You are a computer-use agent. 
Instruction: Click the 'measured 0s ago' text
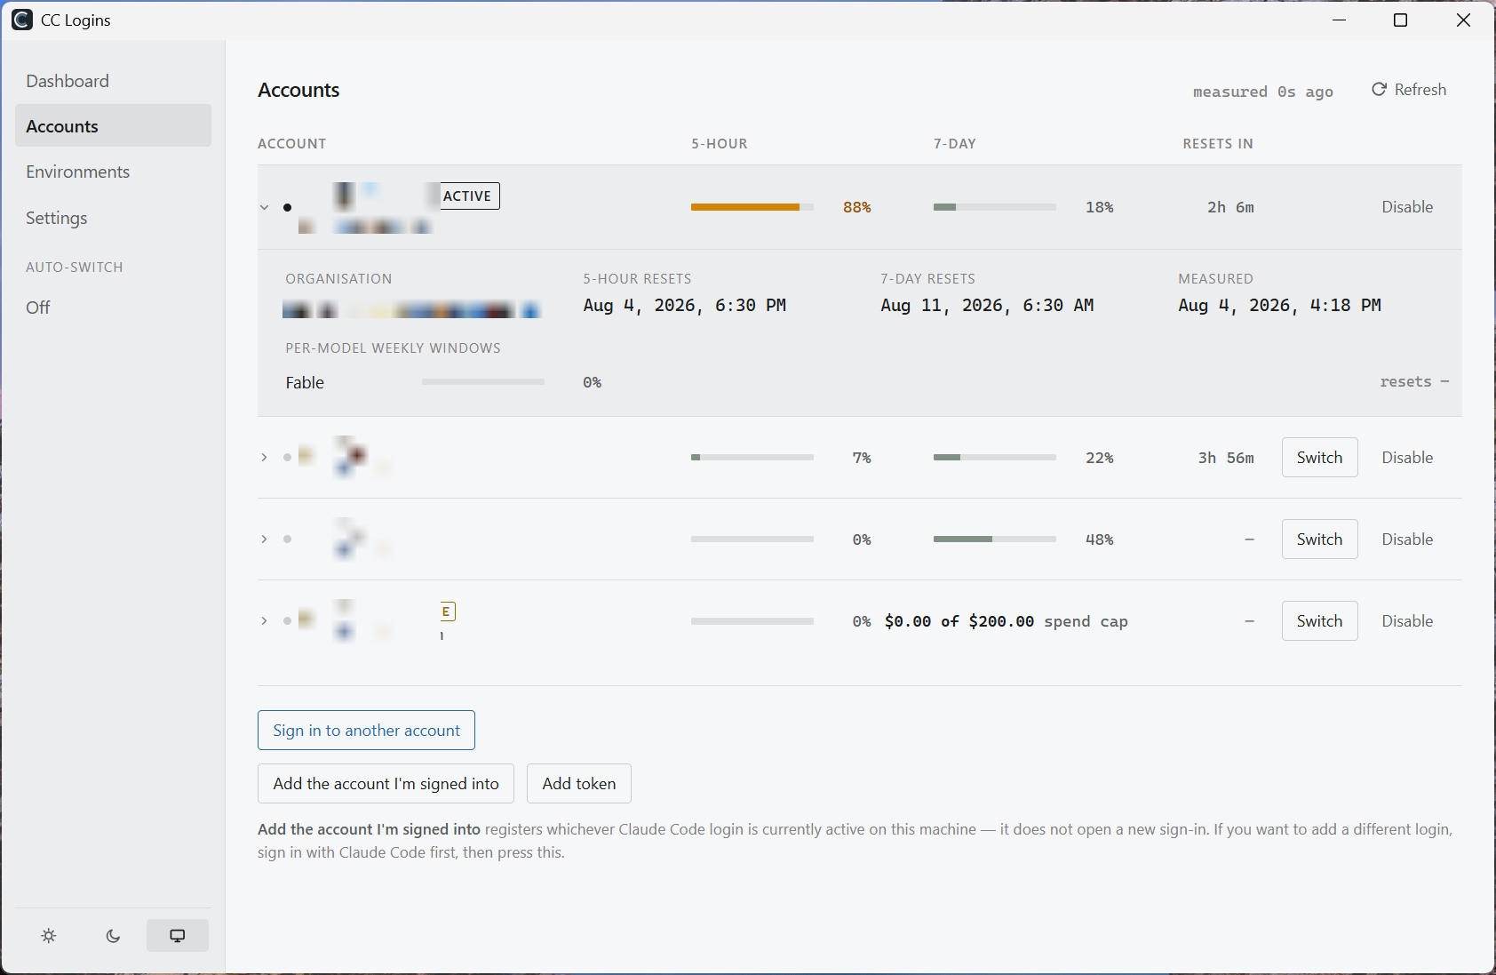[x=1262, y=92]
